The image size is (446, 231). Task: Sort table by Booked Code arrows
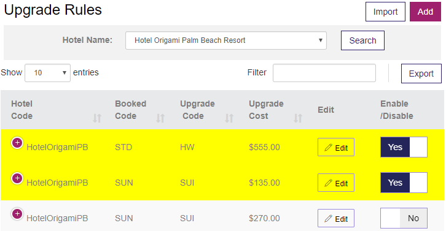click(x=160, y=118)
